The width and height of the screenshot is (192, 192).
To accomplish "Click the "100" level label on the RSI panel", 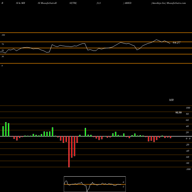I will click(x=3, y=35).
